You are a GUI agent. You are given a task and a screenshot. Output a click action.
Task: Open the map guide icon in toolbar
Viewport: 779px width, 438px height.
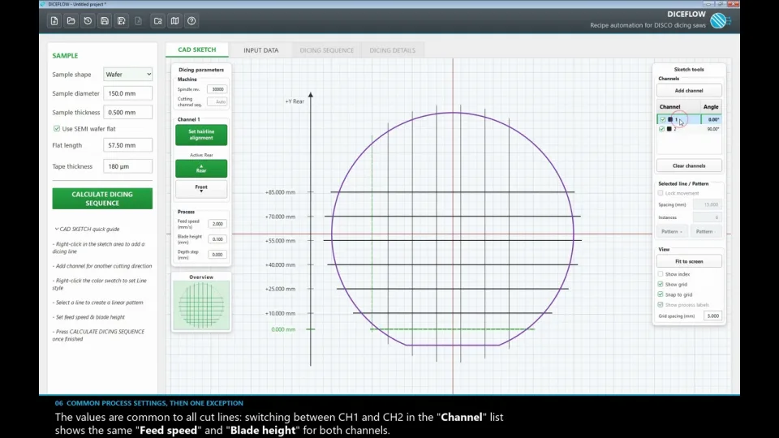tap(175, 21)
